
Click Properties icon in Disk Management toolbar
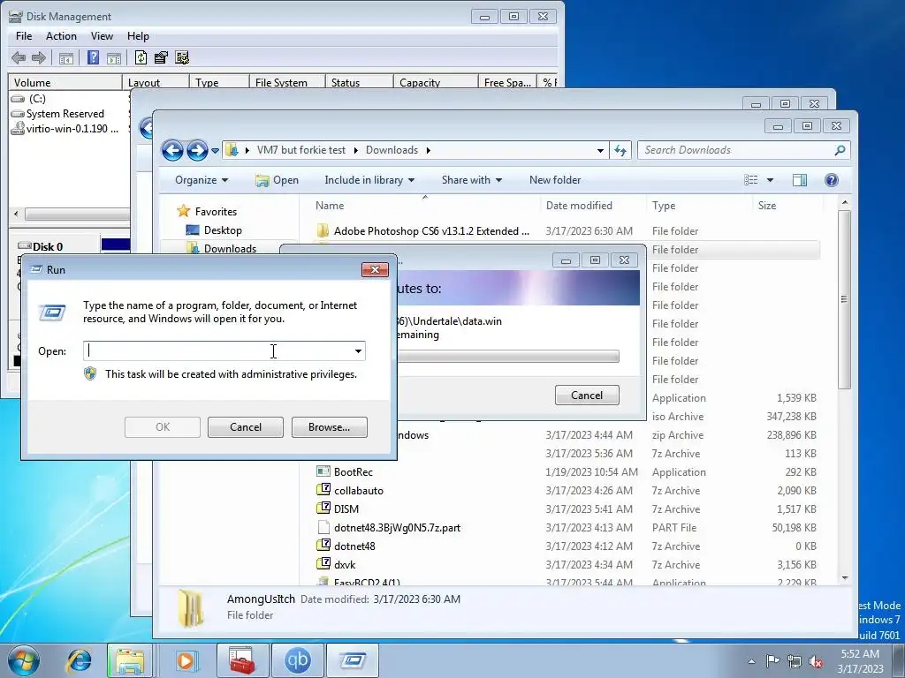(161, 57)
